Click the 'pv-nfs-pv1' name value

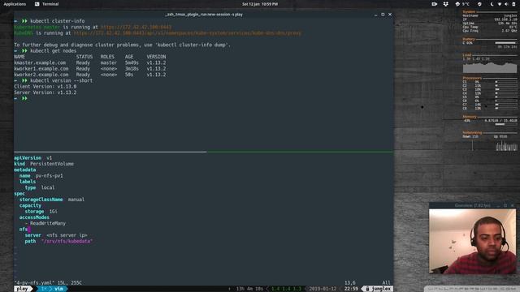49,176
